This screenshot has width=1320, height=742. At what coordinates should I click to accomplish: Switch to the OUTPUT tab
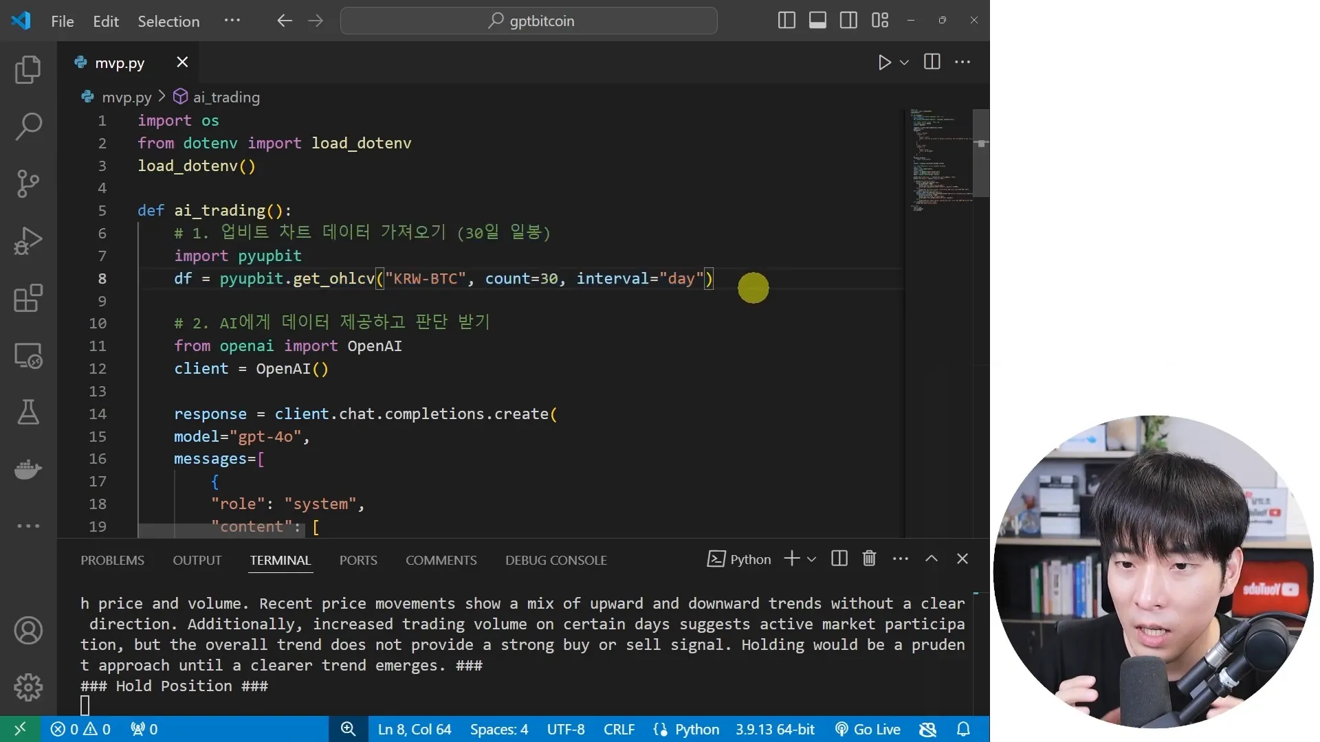tap(197, 560)
